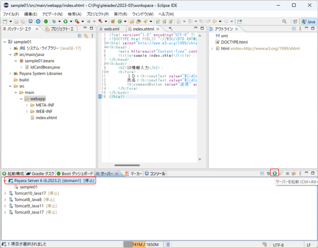Click the Pin Editor toolbar icon
The height and width of the screenshot is (248, 318).
(x=239, y=21)
